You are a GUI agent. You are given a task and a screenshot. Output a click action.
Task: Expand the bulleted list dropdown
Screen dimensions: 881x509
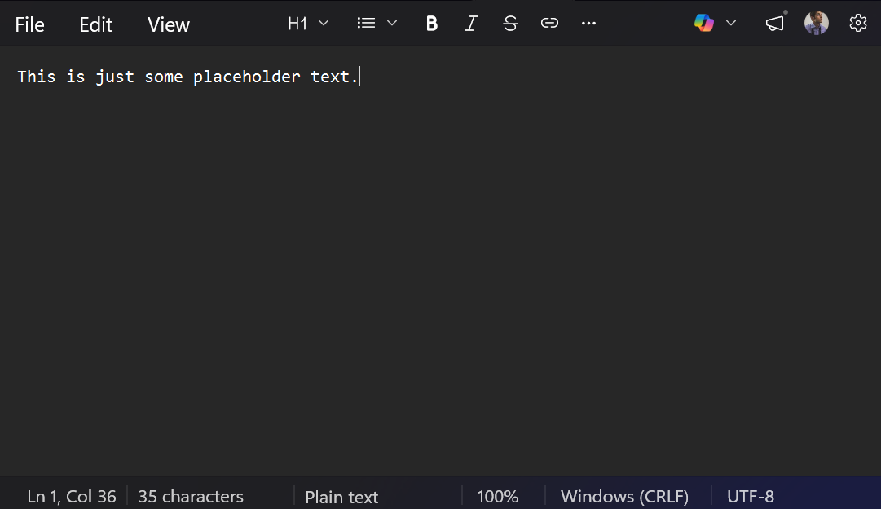coord(377,24)
